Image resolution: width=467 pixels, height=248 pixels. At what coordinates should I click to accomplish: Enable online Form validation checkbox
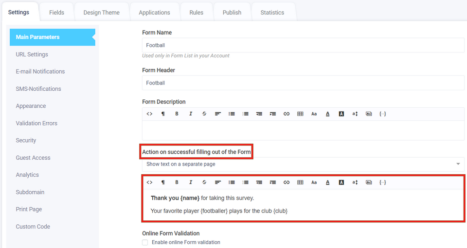click(145, 242)
